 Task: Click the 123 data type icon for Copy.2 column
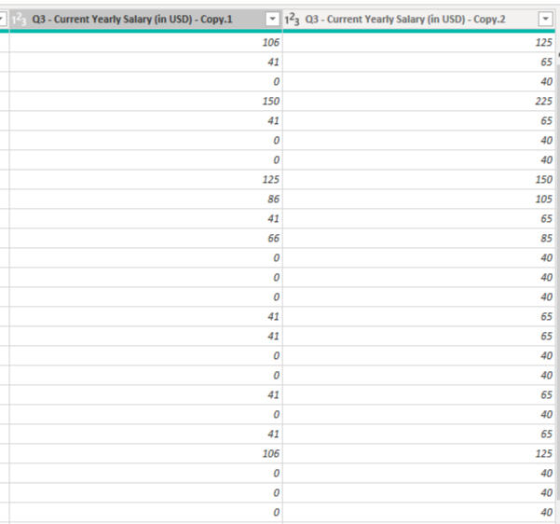coord(293,19)
